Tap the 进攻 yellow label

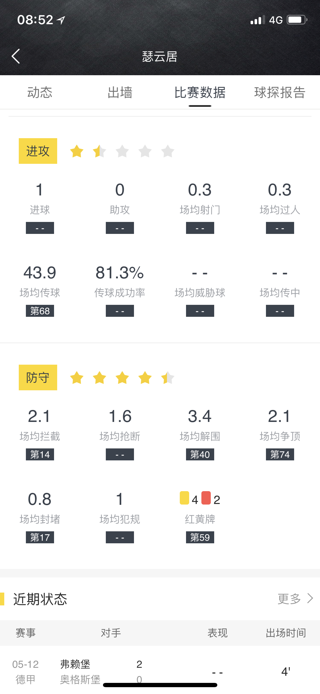[38, 151]
